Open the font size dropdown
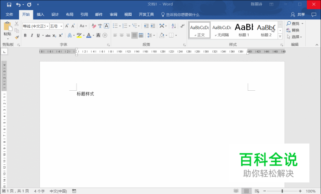Image resolution: width=321 pixels, height=194 pixels. click(x=61, y=26)
